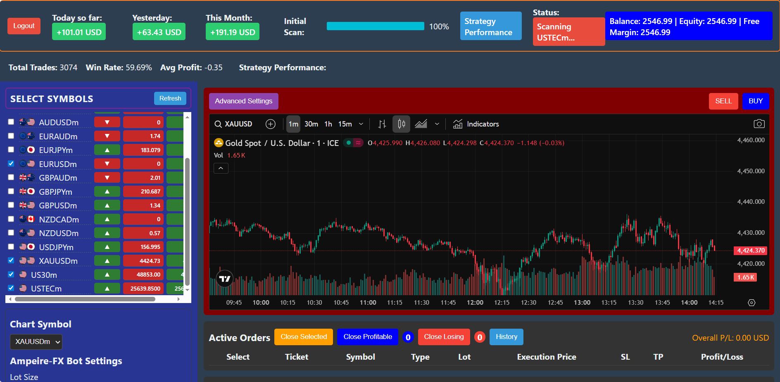Select the area chart style icon
780x382 pixels.
tap(421, 124)
